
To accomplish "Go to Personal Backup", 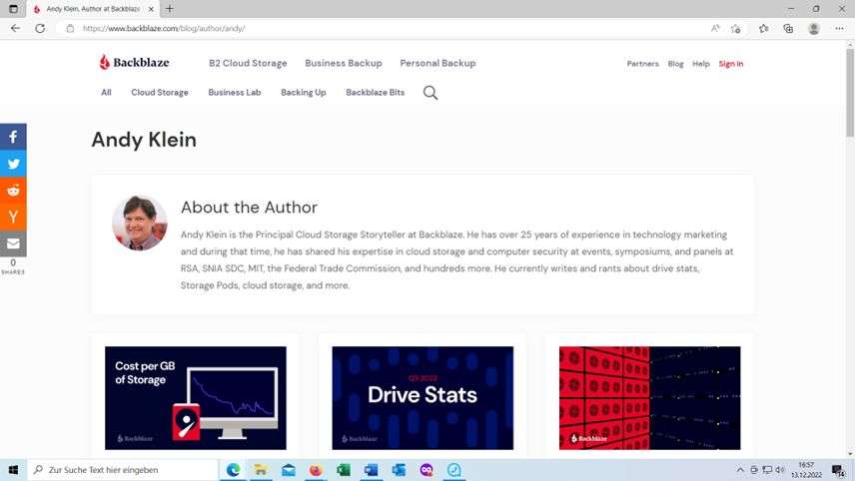I will pos(437,63).
